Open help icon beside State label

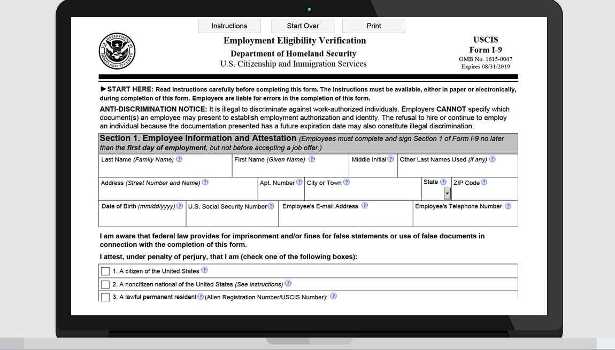click(443, 182)
